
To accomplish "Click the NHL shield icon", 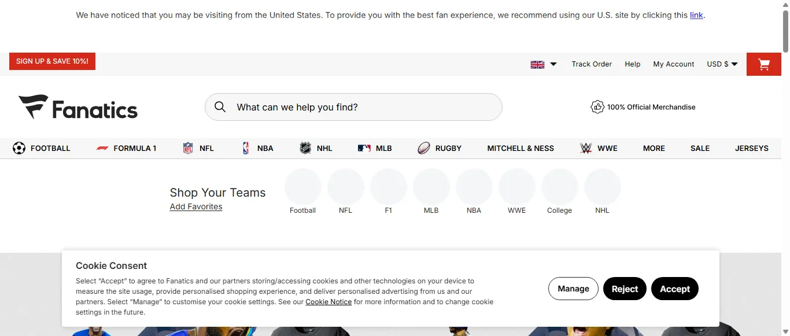I will (305, 149).
